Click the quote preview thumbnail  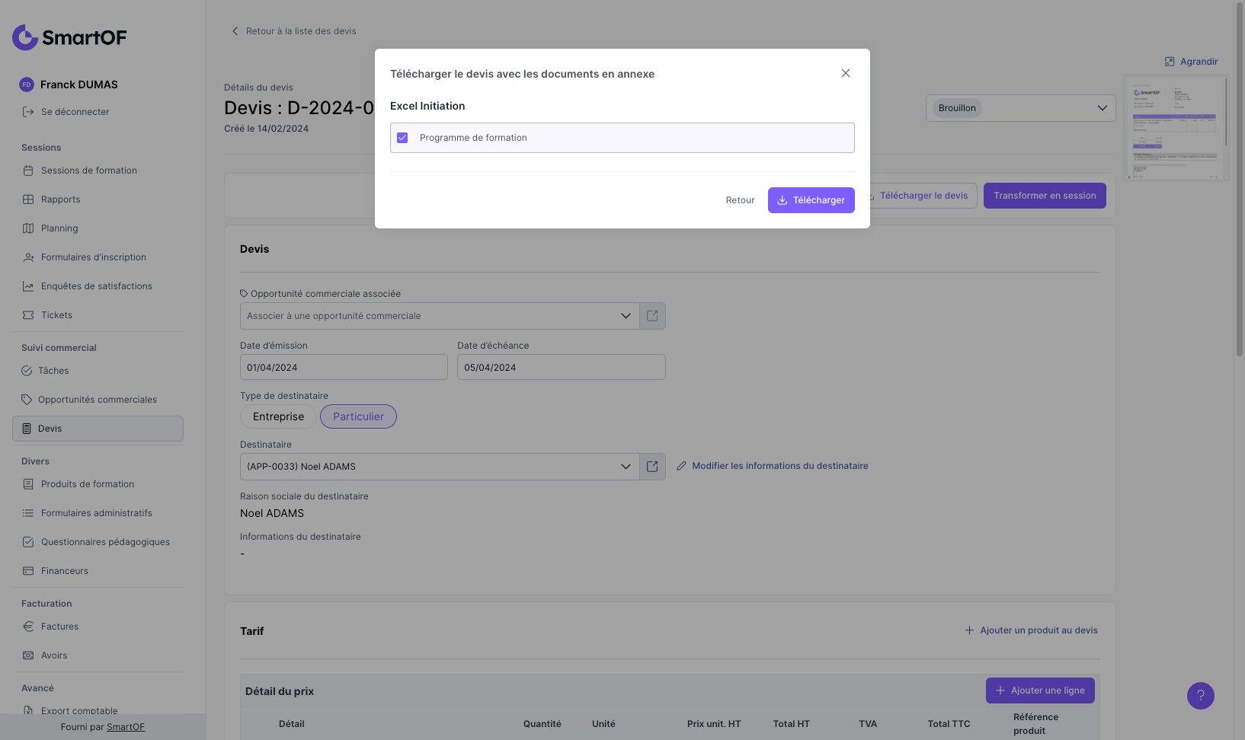1174,128
